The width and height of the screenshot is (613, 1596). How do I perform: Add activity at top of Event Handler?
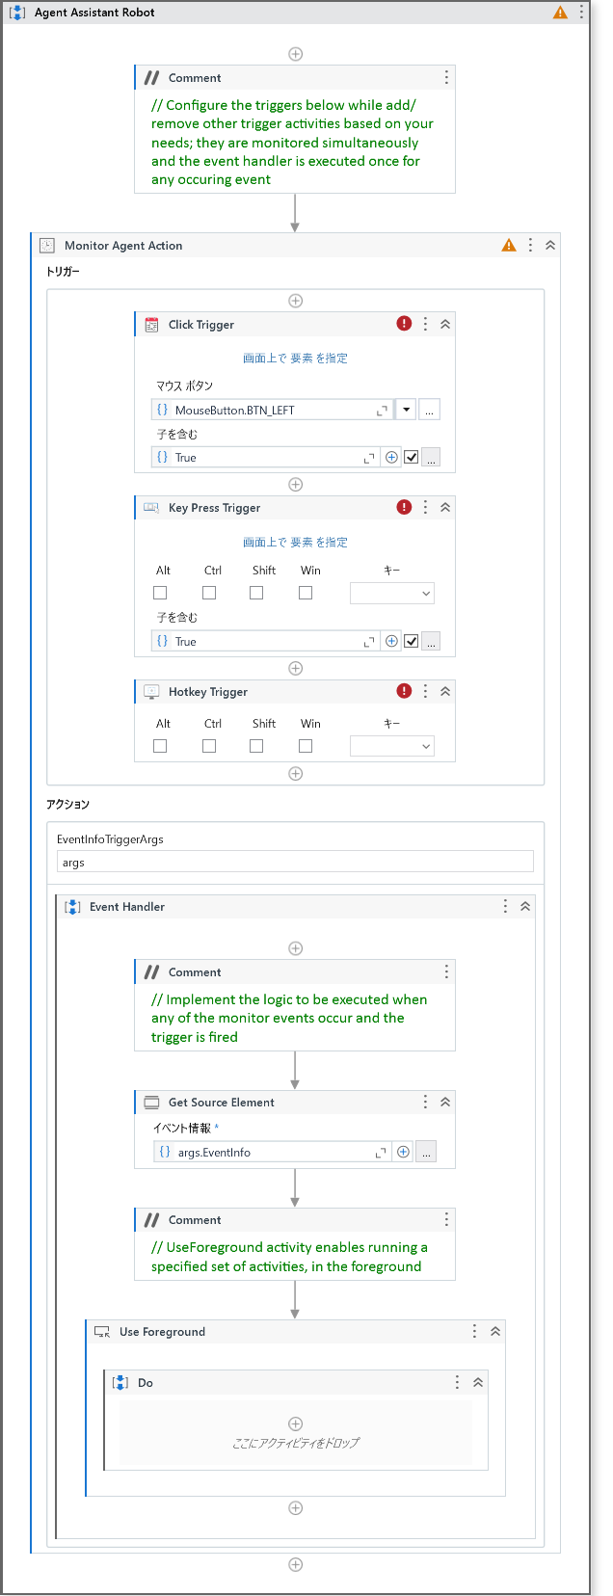point(296,948)
